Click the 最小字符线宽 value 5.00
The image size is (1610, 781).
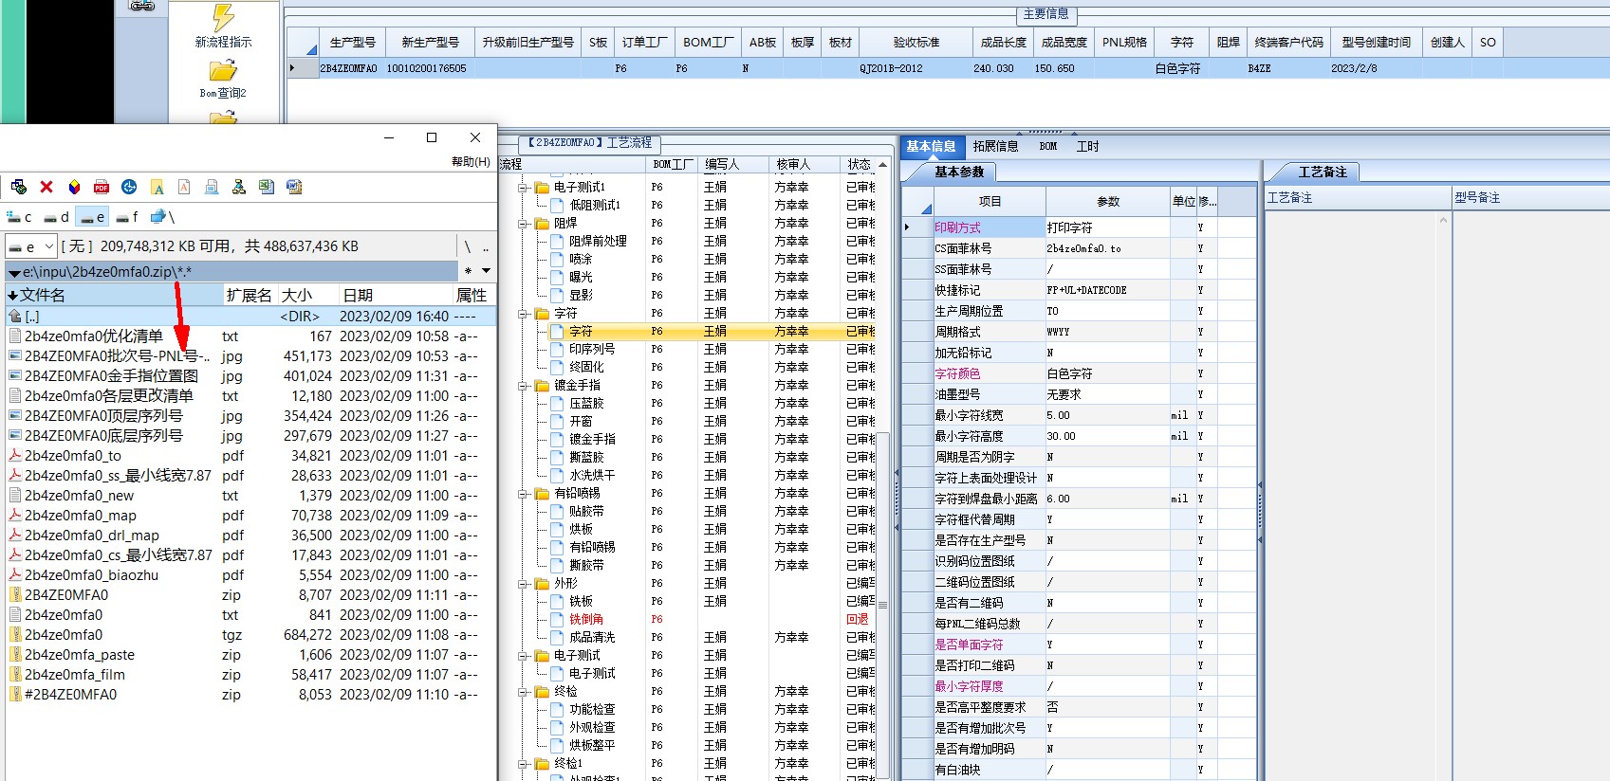pos(1107,415)
